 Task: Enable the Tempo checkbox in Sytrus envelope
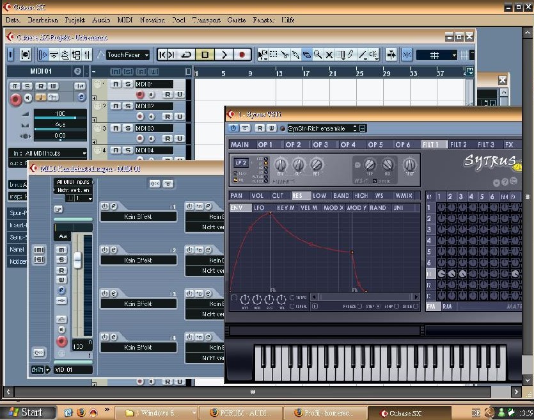tap(292, 297)
